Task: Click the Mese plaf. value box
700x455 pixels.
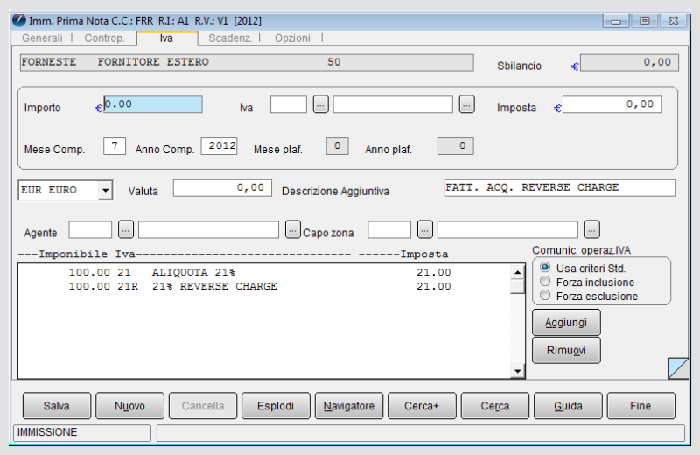Action: (x=338, y=146)
